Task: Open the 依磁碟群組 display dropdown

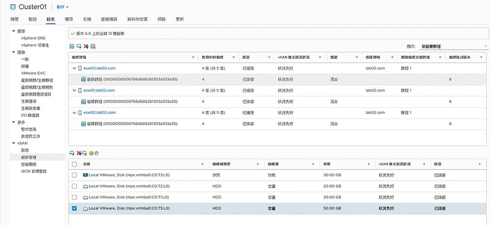Action: pos(453,46)
